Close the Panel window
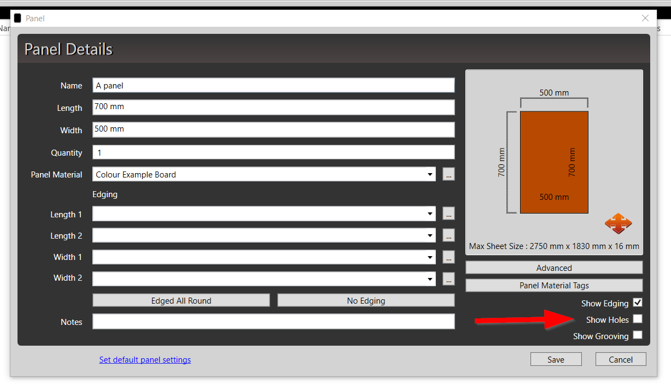 pos(645,18)
